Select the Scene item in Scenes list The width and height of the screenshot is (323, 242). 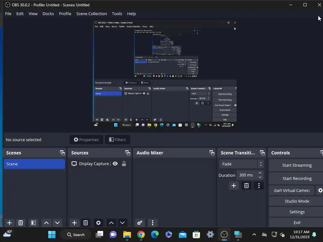click(x=34, y=164)
